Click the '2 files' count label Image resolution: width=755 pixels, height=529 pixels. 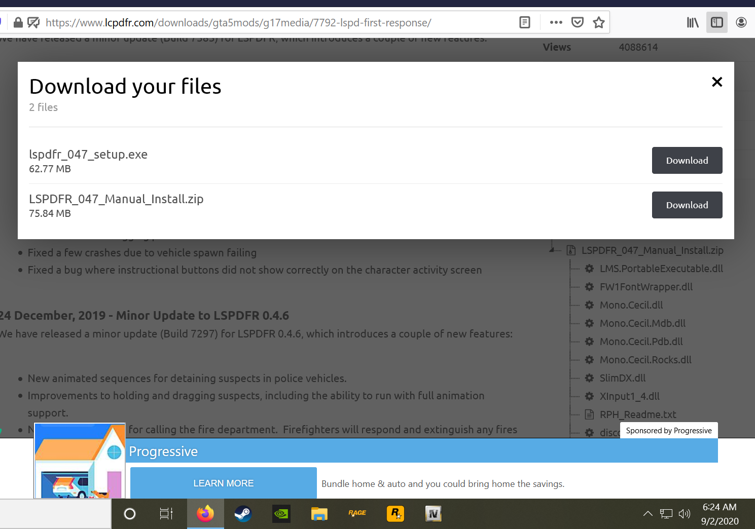pyautogui.click(x=43, y=107)
